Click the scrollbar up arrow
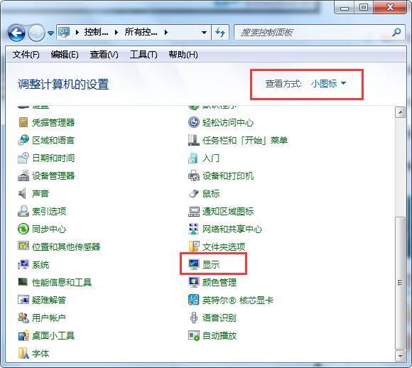 (x=400, y=112)
